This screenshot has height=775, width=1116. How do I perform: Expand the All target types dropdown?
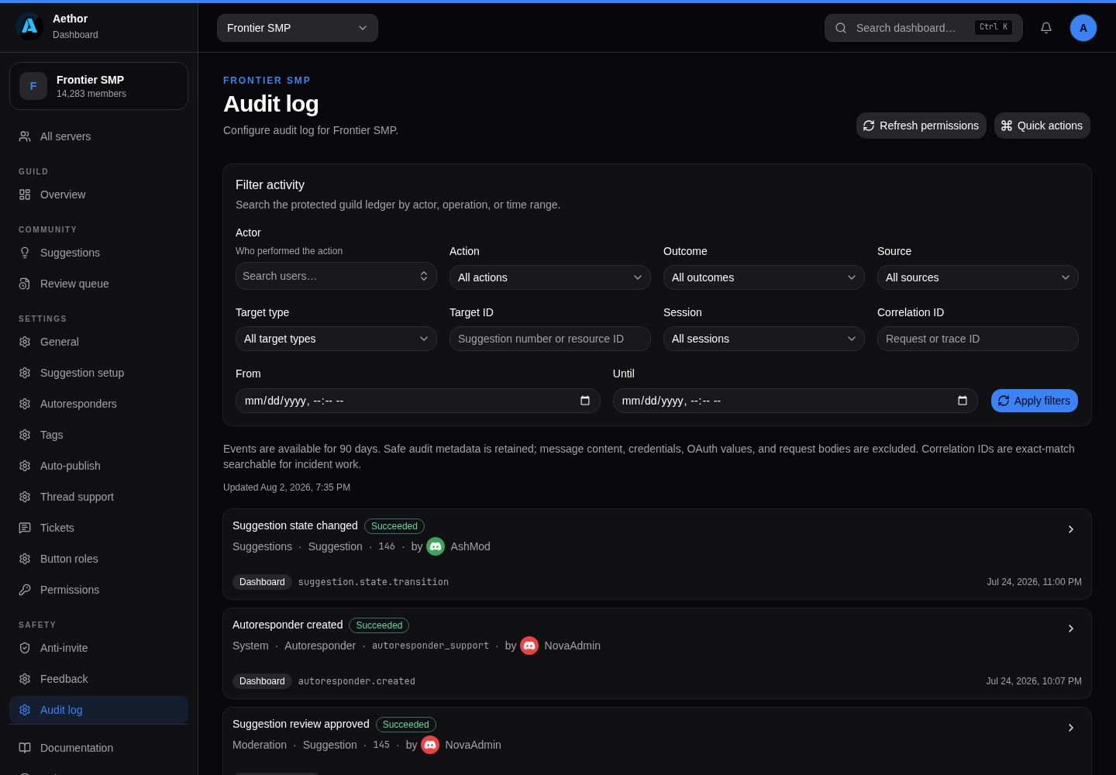pos(336,339)
